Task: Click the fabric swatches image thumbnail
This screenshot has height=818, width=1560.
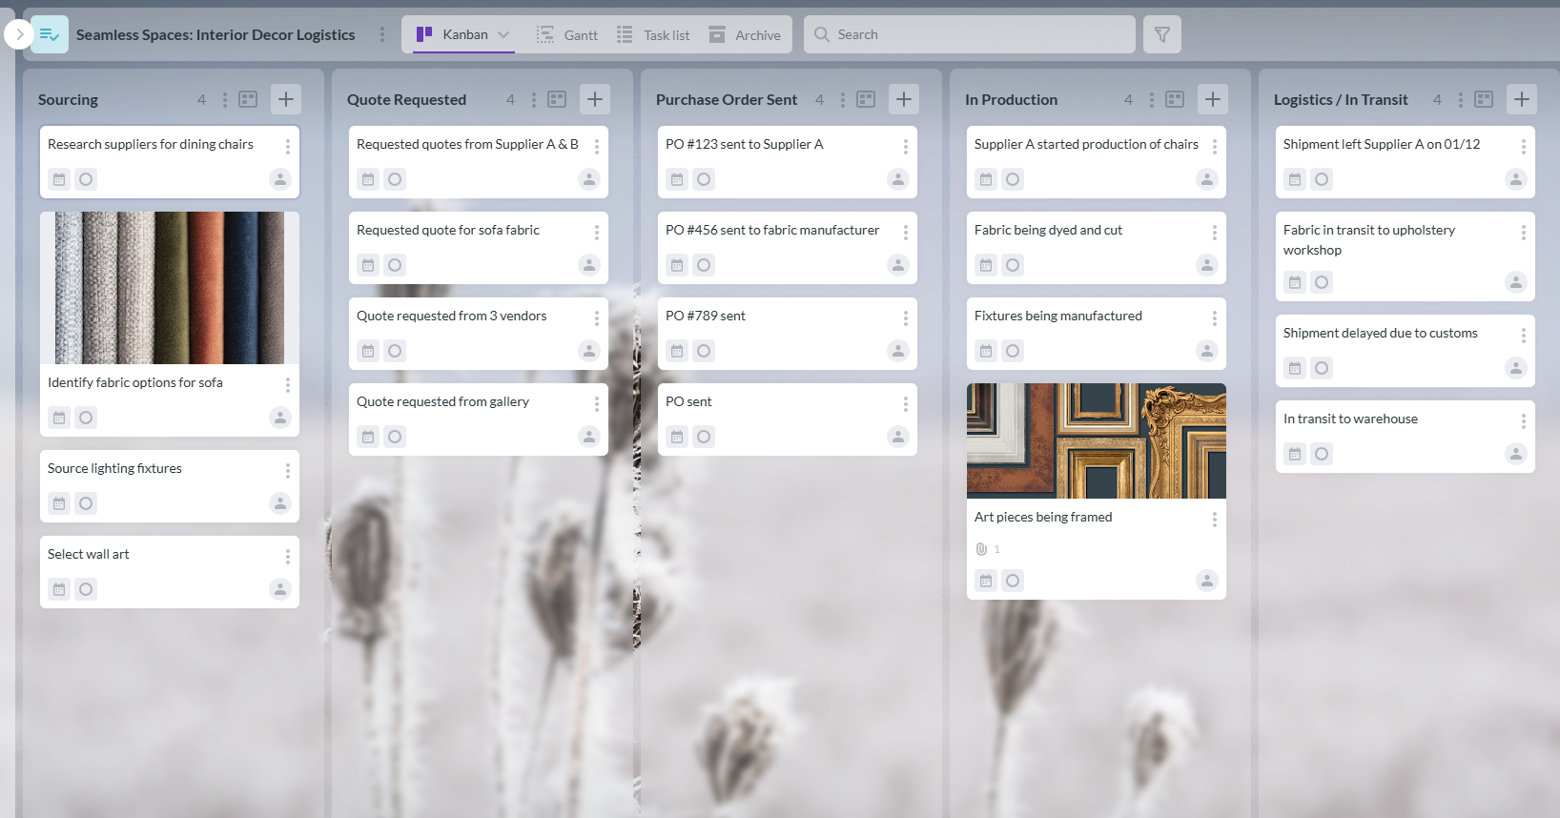Action: point(170,287)
